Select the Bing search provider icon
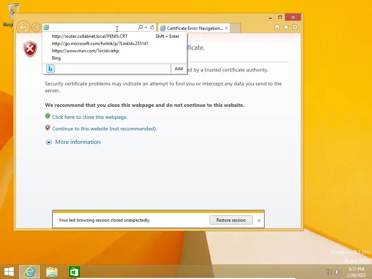Viewport: 372px width, 279px height. [50, 69]
